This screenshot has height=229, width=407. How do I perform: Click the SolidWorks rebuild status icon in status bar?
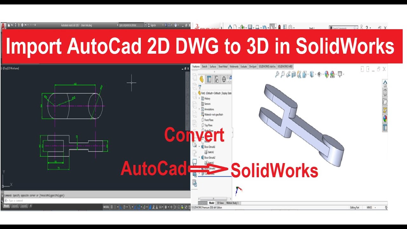(x=386, y=208)
